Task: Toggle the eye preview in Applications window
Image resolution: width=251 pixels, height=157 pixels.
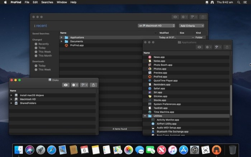Action: pos(199,47)
